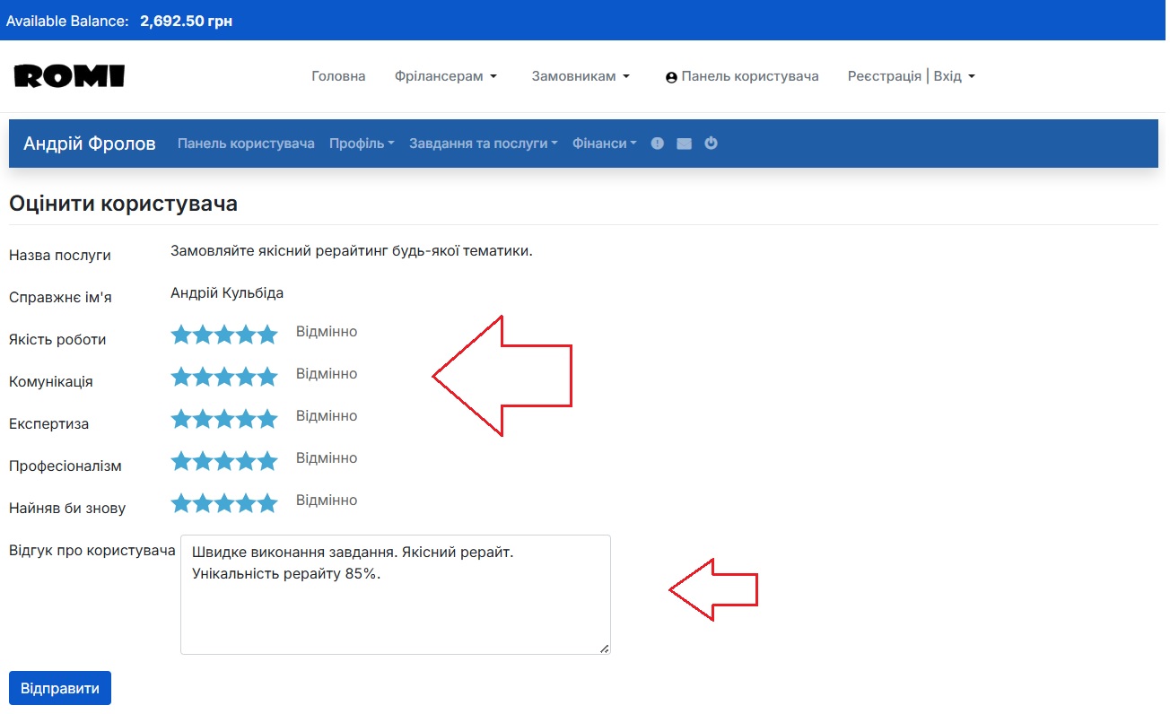Click the ROMI logo

point(69,76)
